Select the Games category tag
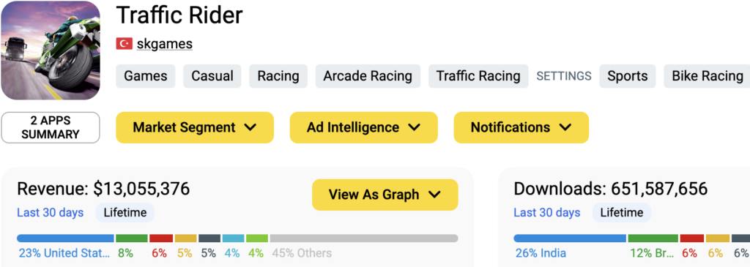750x267 pixels. pyautogui.click(x=146, y=76)
